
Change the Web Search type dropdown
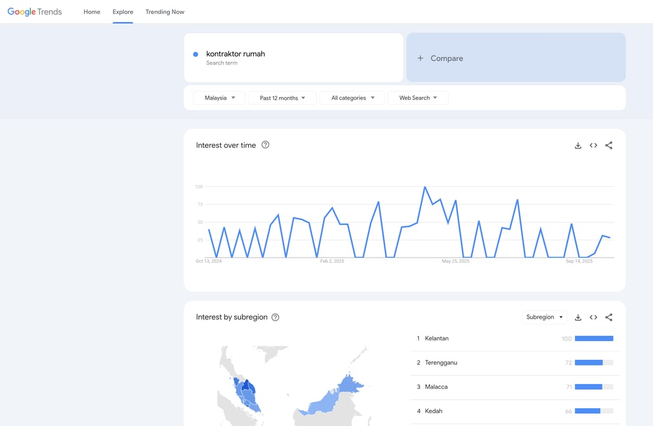pos(418,98)
